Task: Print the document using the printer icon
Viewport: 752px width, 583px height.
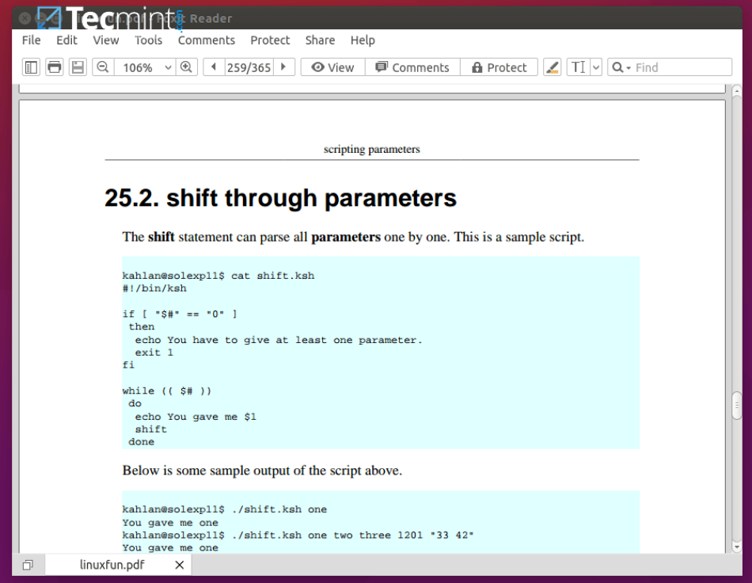Action: click(x=54, y=67)
